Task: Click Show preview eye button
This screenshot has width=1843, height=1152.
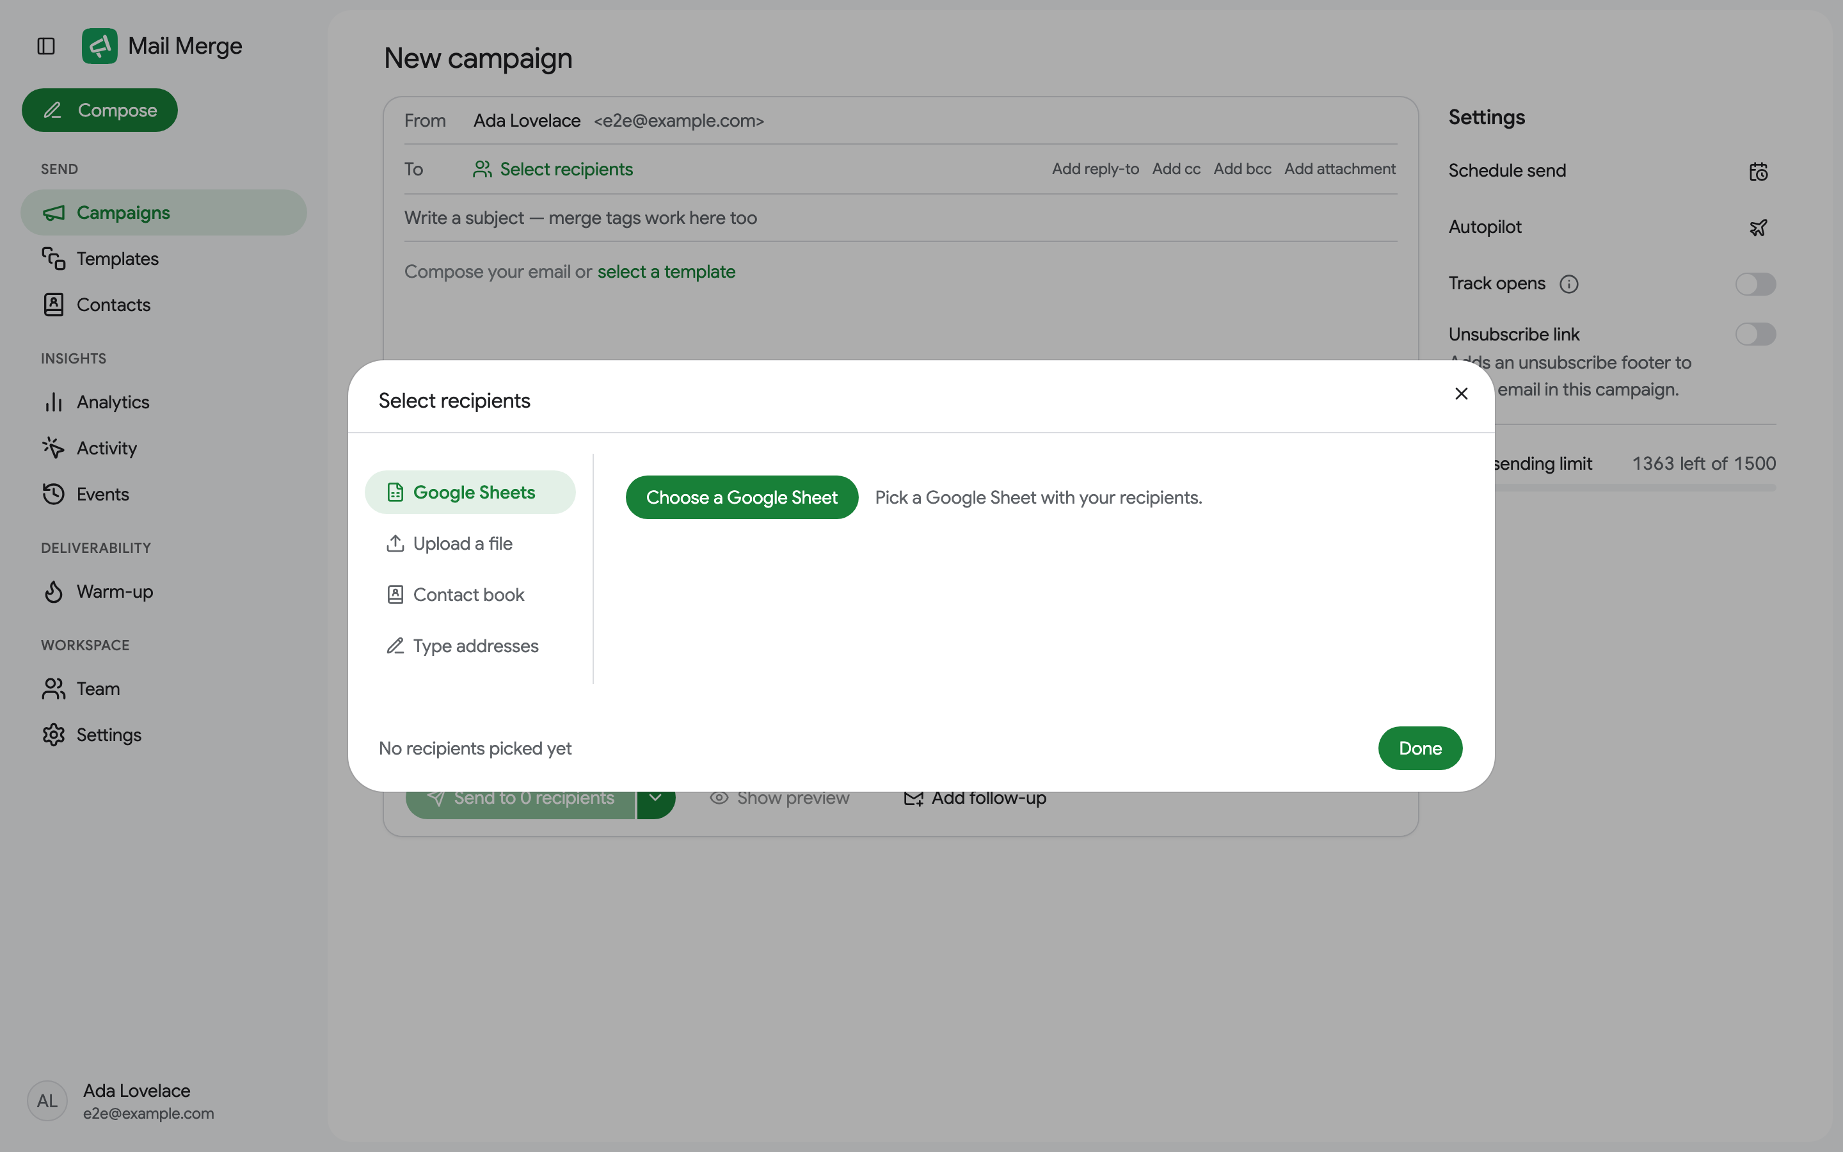Action: [779, 797]
